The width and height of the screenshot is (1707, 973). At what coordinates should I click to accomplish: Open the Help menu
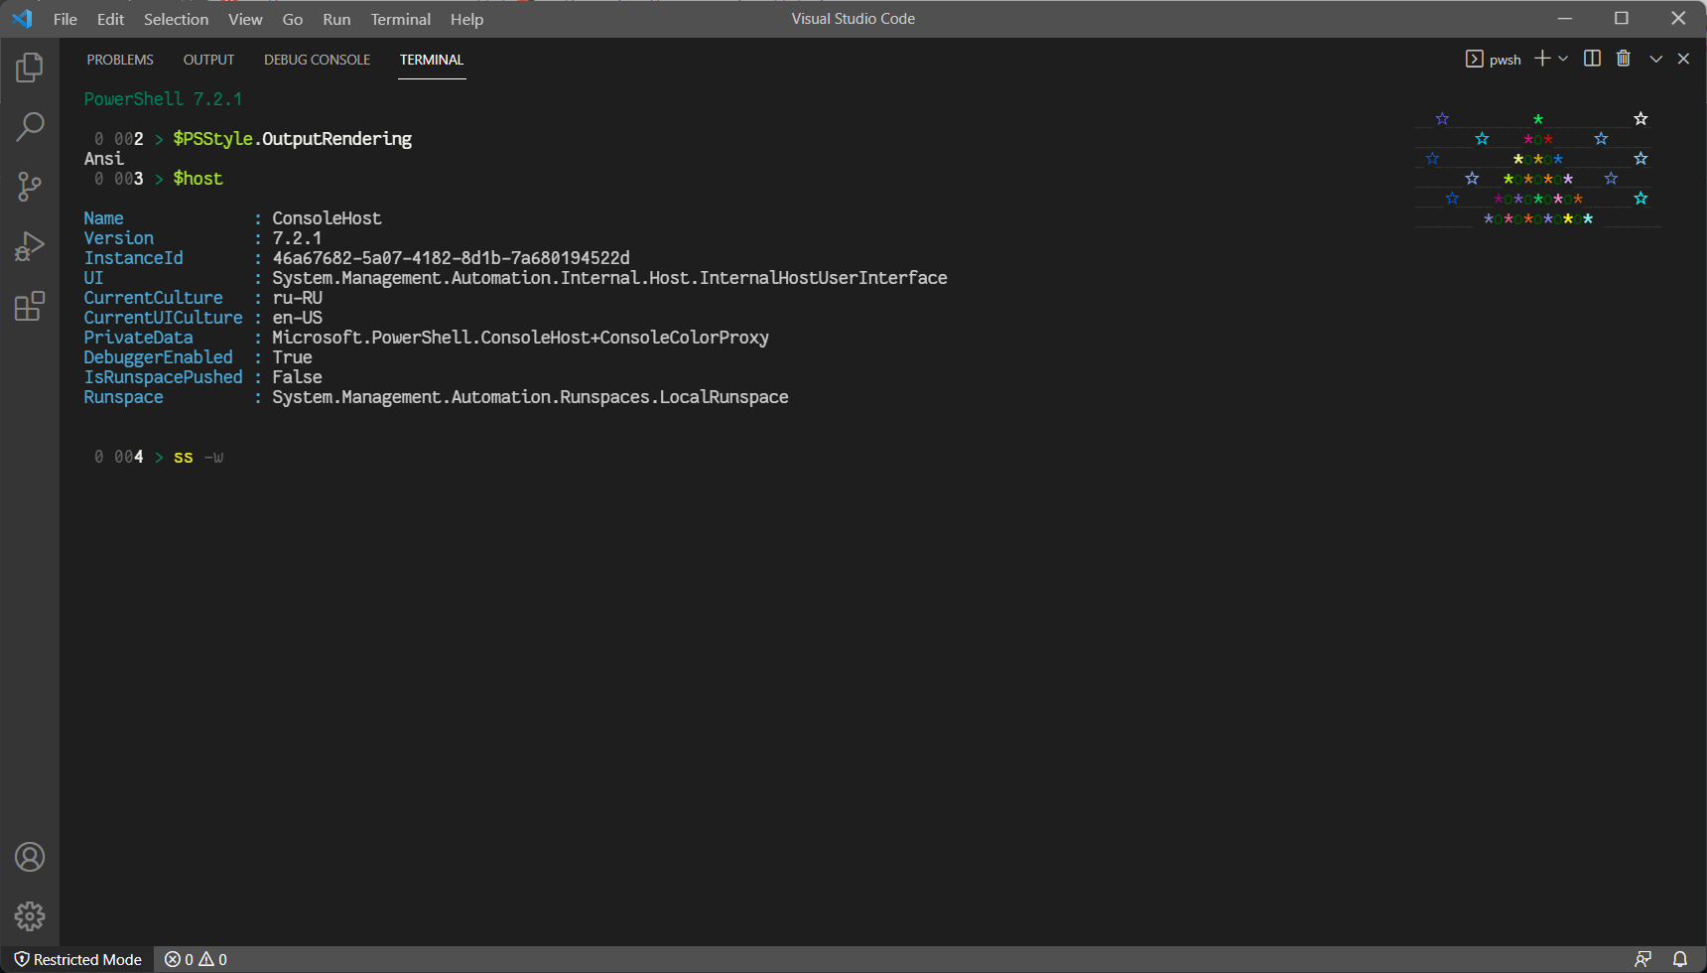point(466,19)
